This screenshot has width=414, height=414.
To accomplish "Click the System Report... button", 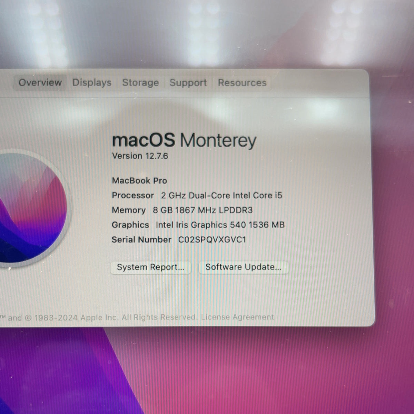I will coord(150,267).
